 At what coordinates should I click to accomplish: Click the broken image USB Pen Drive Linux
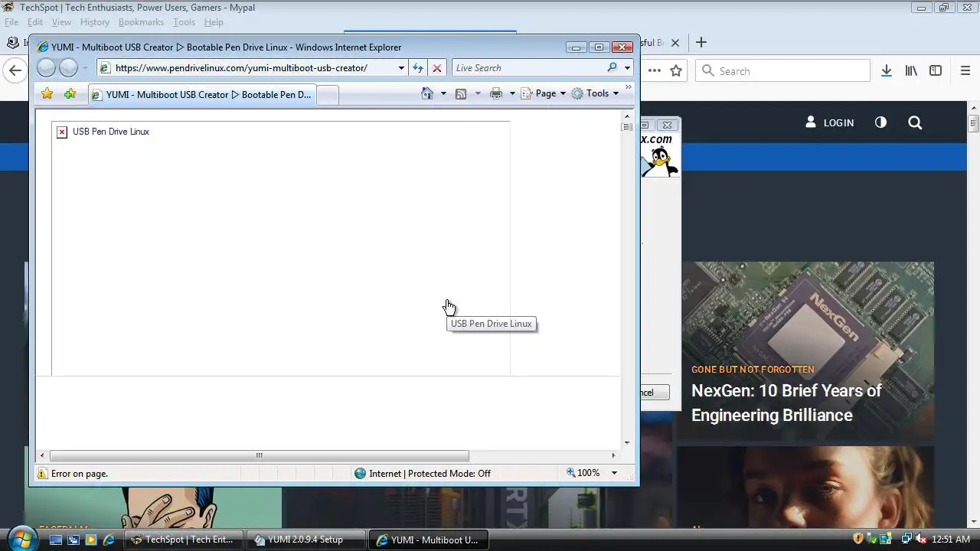[62, 132]
